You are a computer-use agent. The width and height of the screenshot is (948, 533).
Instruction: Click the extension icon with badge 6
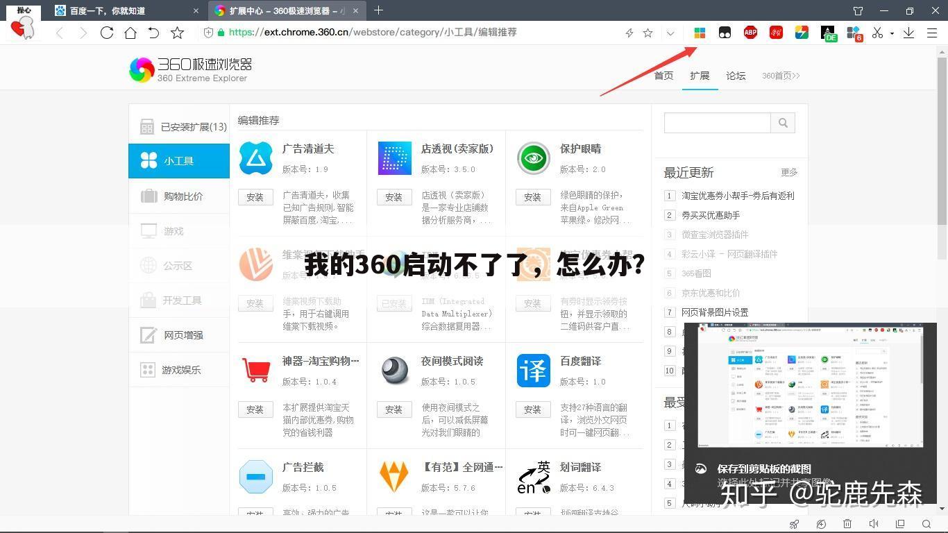(x=854, y=33)
